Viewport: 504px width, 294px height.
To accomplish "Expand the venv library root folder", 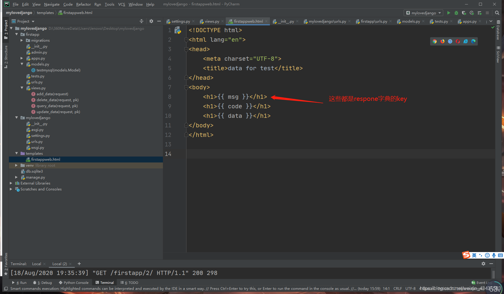I will coord(17,165).
